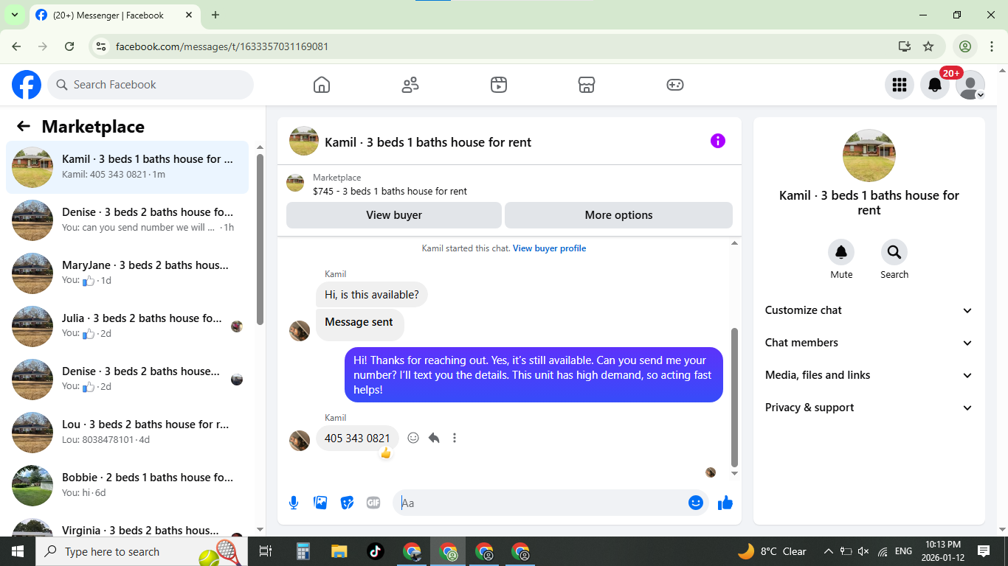
Task: Click the chat messages scrollbar
Action: tap(734, 397)
